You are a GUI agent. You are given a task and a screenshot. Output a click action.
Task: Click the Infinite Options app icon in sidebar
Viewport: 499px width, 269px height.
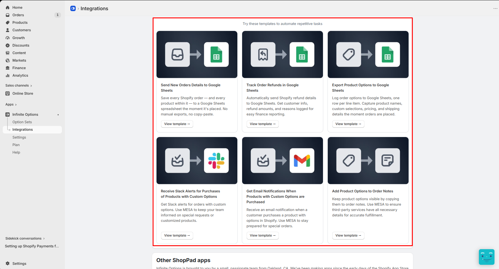click(8, 115)
